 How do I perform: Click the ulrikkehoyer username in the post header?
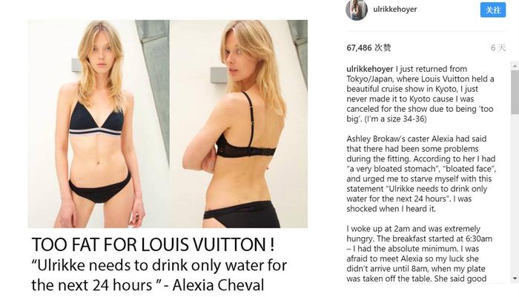click(x=395, y=10)
